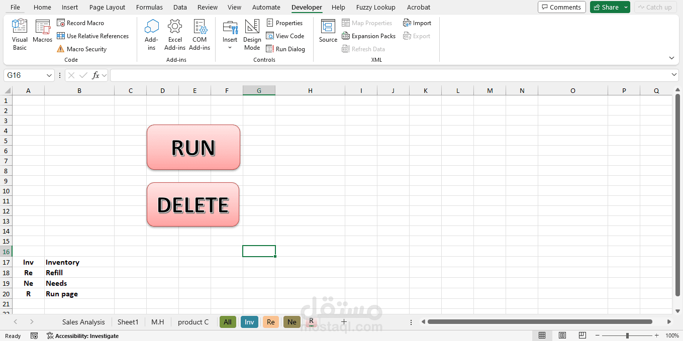This screenshot has height=341, width=683.
Task: Open control Properties
Action: pyautogui.click(x=284, y=23)
